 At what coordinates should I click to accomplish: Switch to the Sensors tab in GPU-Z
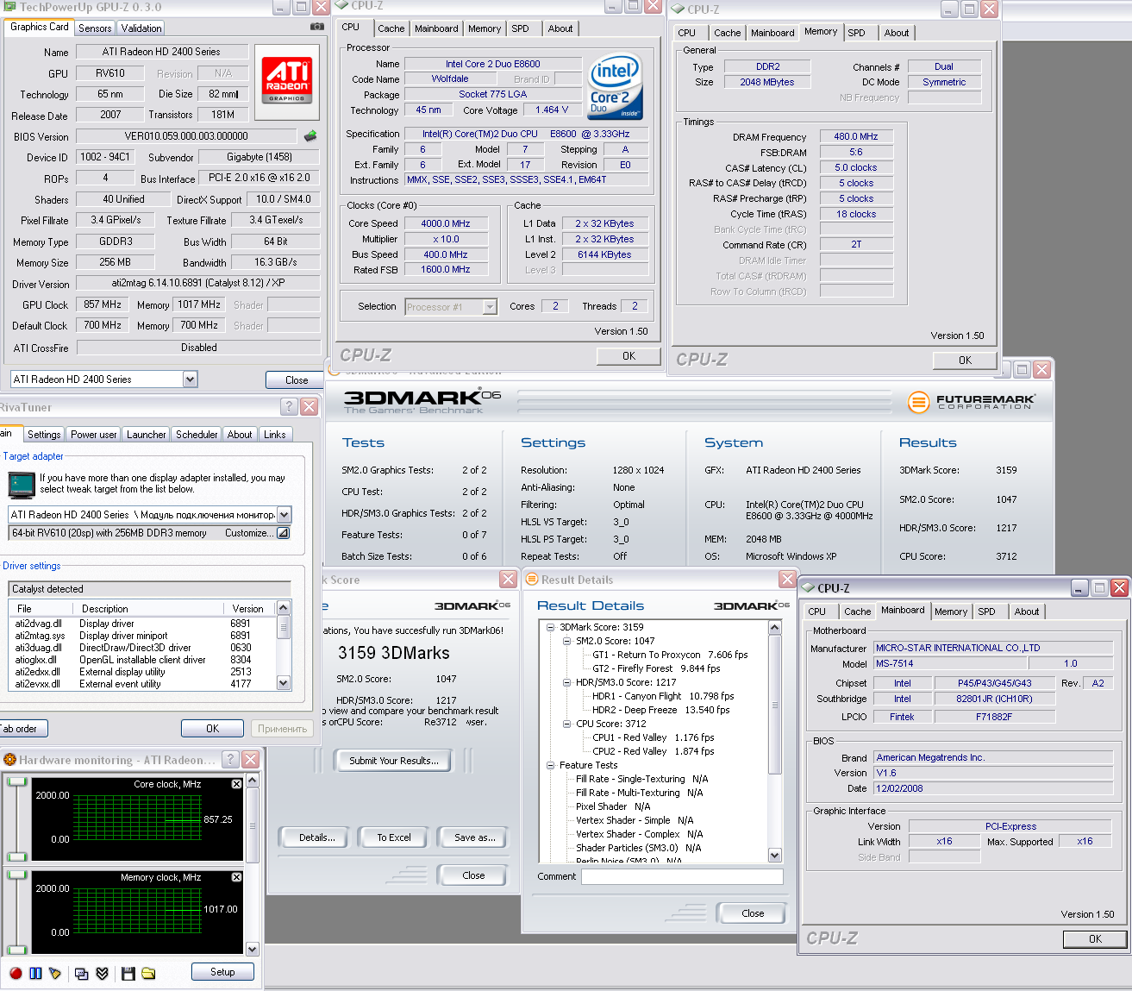tap(95, 28)
